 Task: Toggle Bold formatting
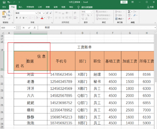tap(17, 18)
